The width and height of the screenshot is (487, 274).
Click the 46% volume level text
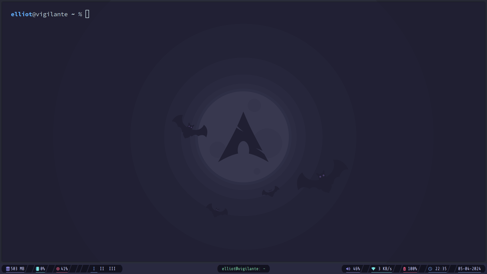tap(356, 269)
